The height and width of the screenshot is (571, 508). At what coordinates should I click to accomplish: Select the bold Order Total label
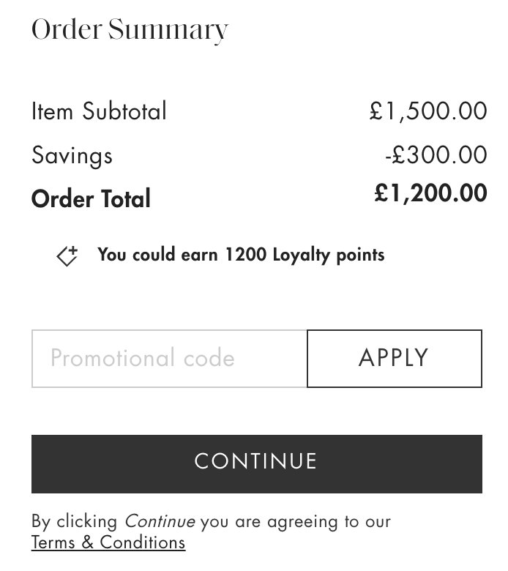[x=91, y=199]
